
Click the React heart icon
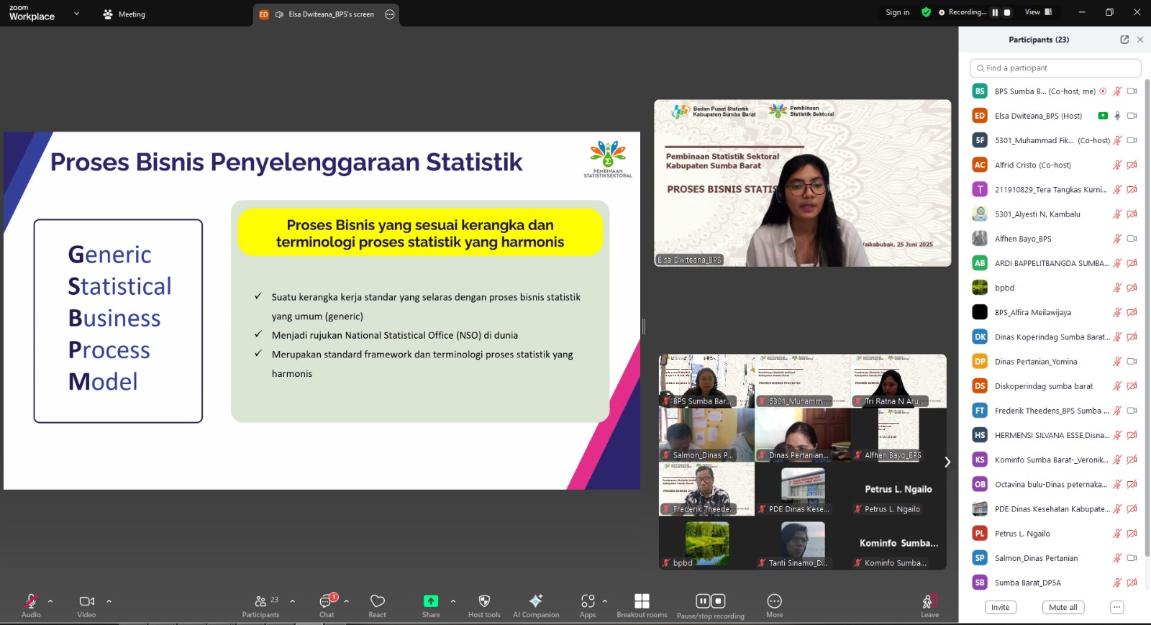coord(377,602)
